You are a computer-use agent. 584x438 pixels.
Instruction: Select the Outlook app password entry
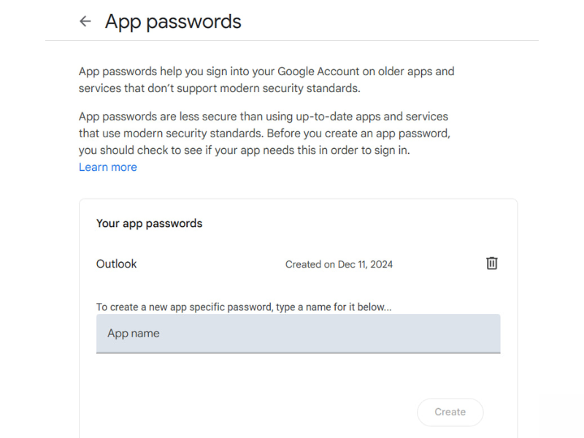pos(117,264)
